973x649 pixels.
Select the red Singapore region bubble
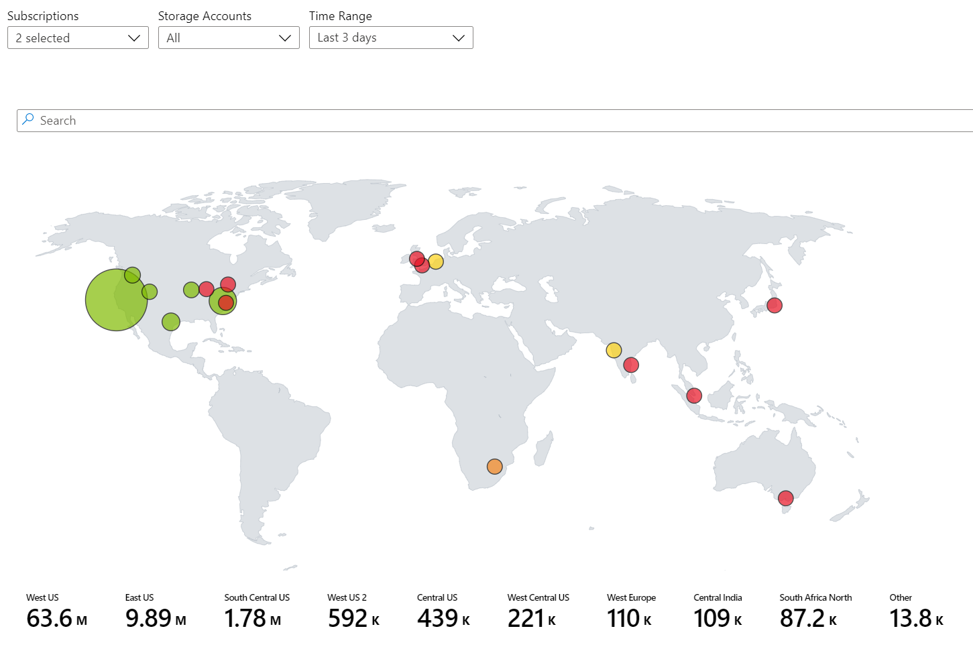(694, 395)
